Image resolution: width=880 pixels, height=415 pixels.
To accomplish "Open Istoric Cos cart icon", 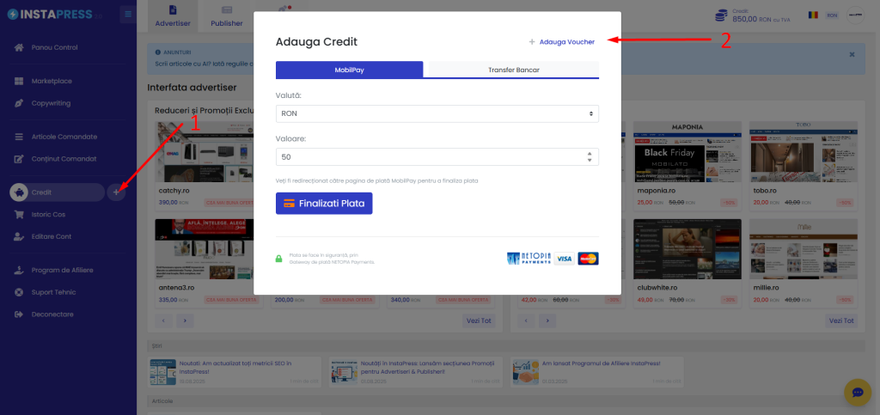I will [x=19, y=214].
